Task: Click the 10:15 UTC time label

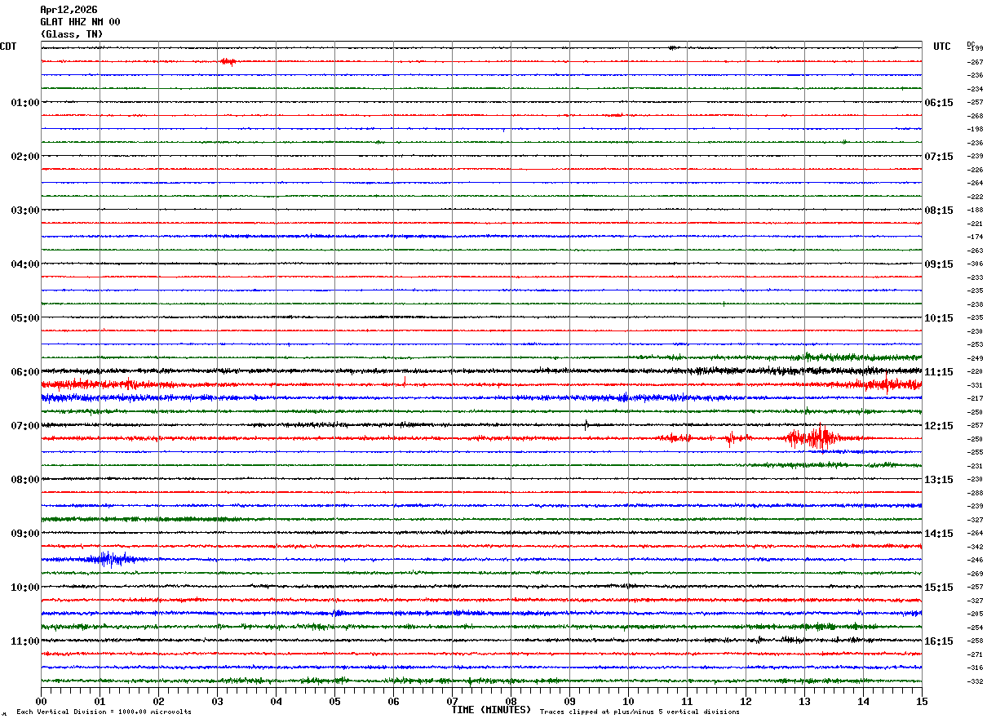Action: coord(938,318)
